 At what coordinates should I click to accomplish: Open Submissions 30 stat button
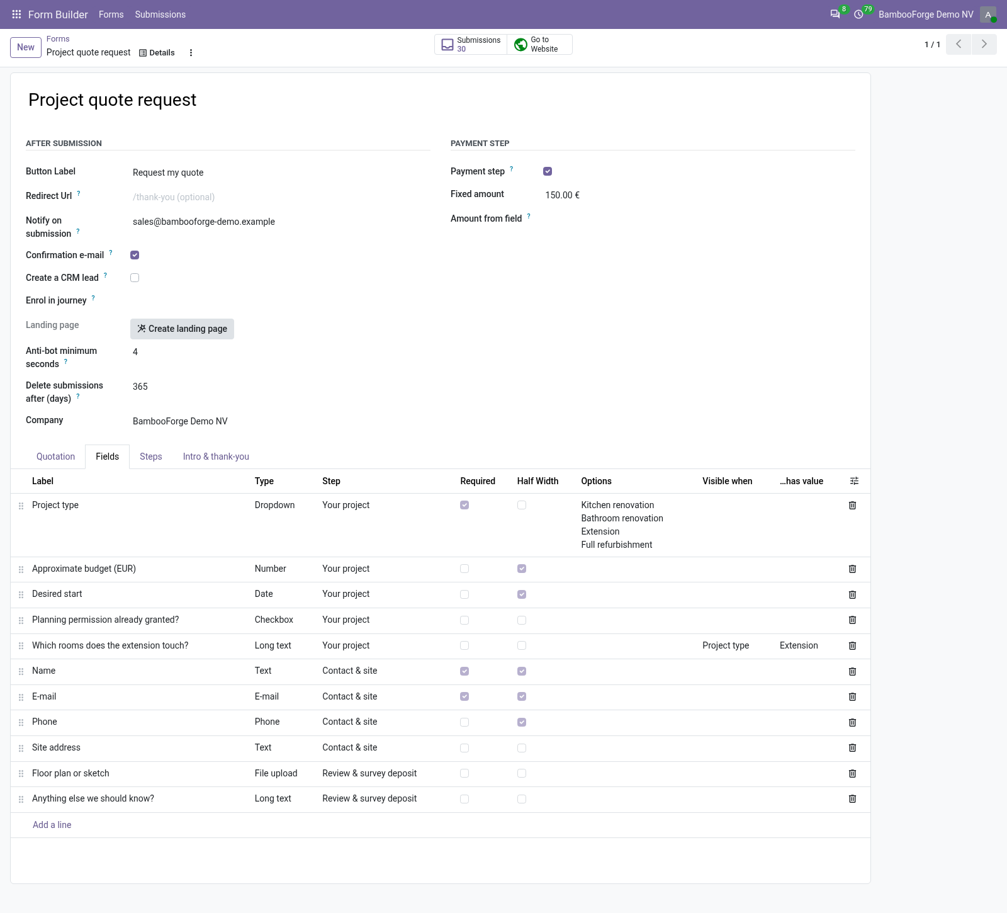click(471, 44)
